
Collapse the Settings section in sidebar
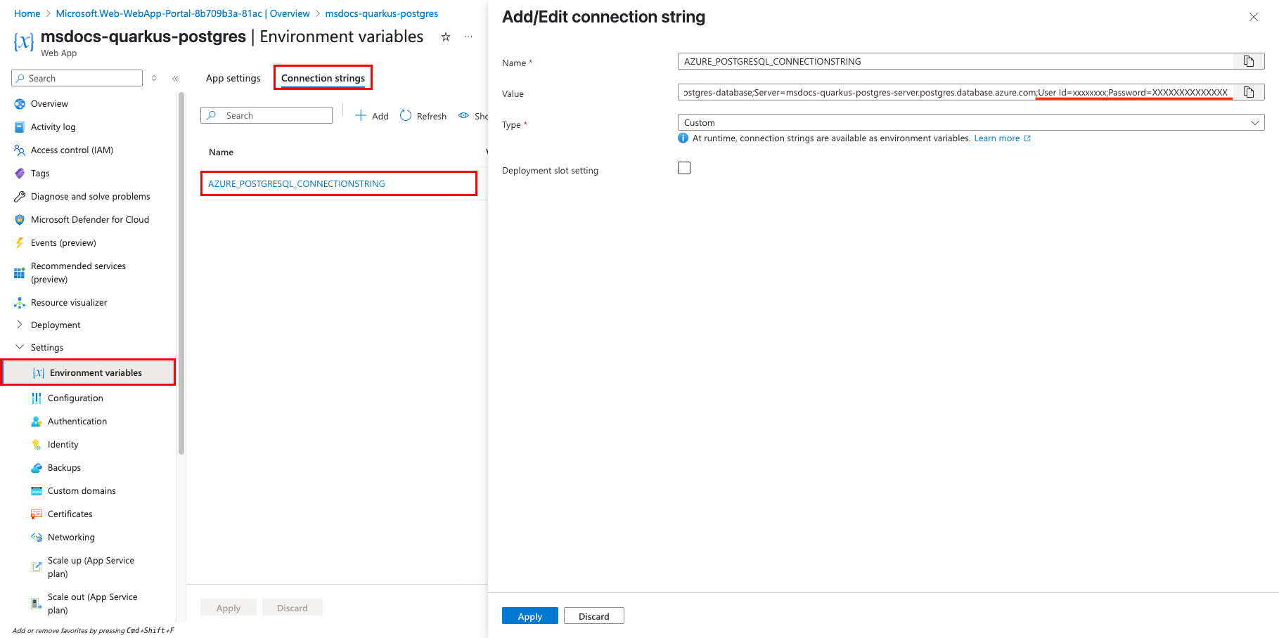point(20,347)
